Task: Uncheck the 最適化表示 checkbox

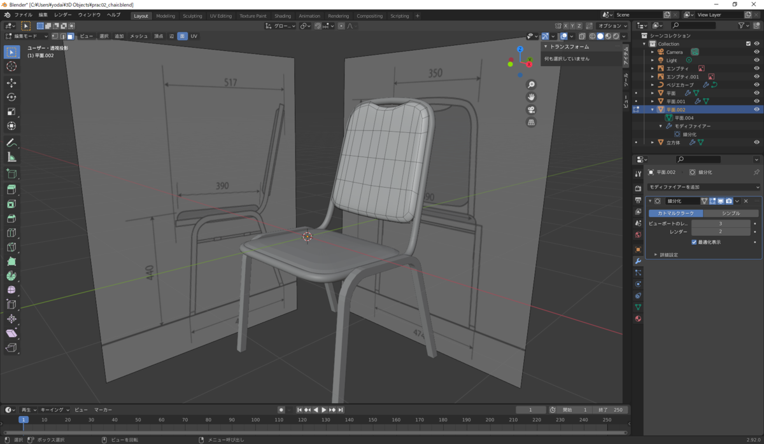Action: (694, 242)
